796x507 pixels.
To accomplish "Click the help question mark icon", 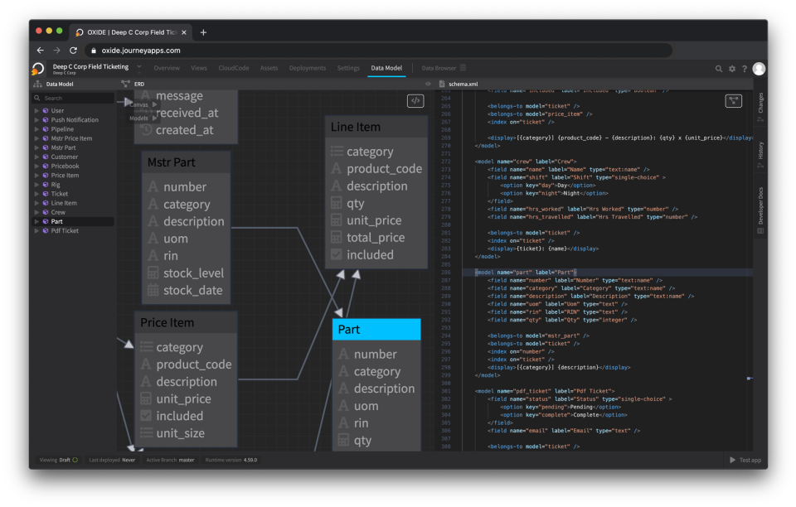I will (745, 69).
